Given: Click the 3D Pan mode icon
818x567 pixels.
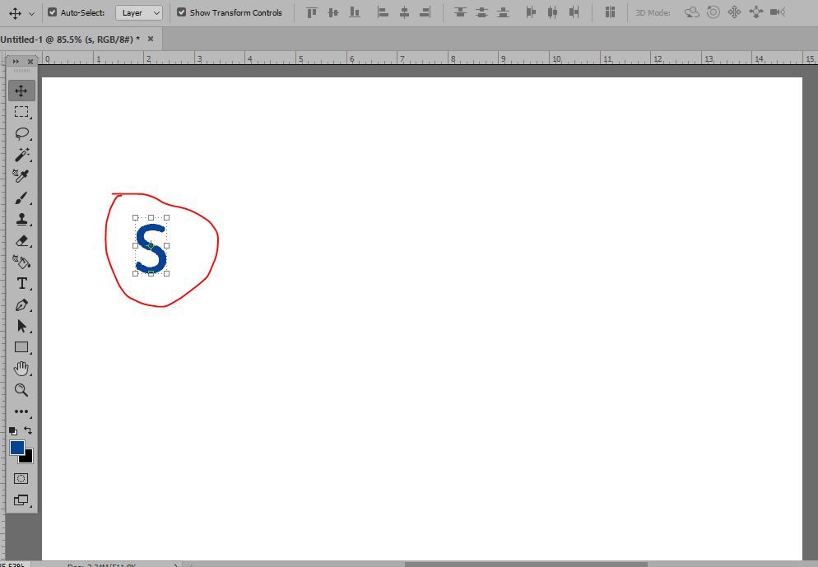Looking at the screenshot, I should [x=735, y=12].
